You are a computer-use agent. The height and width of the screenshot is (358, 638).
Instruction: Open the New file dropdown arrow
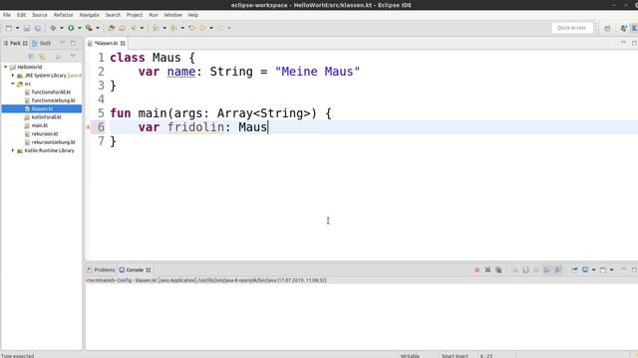[18, 28]
